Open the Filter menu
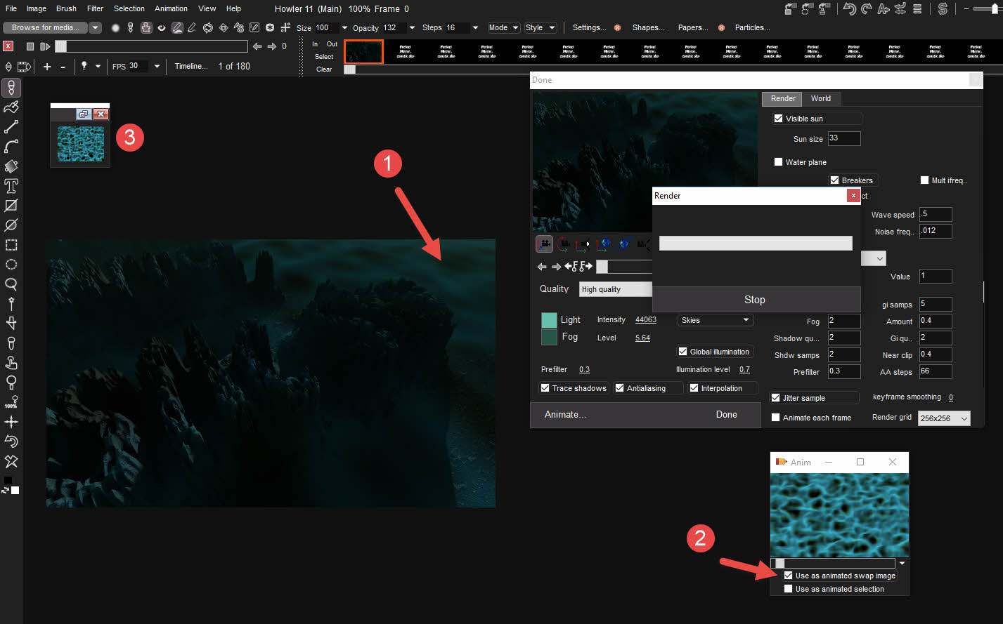Image resolution: width=1003 pixels, height=624 pixels. [95, 8]
